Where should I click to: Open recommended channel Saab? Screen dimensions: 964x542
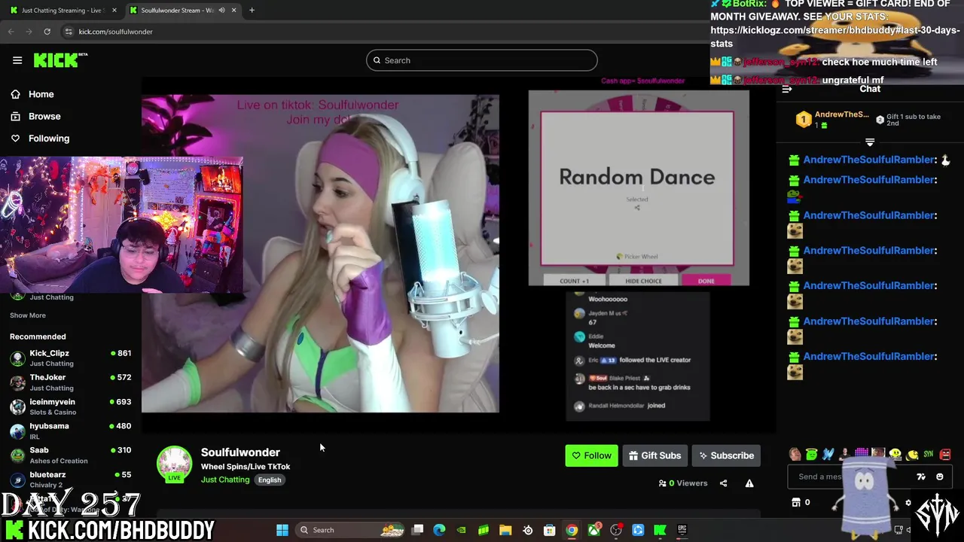click(71, 455)
